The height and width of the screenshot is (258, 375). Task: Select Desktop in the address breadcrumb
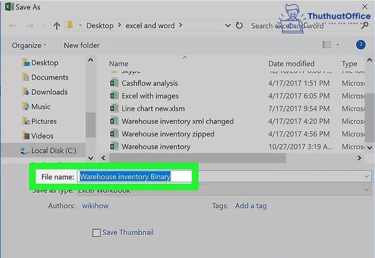(x=100, y=25)
